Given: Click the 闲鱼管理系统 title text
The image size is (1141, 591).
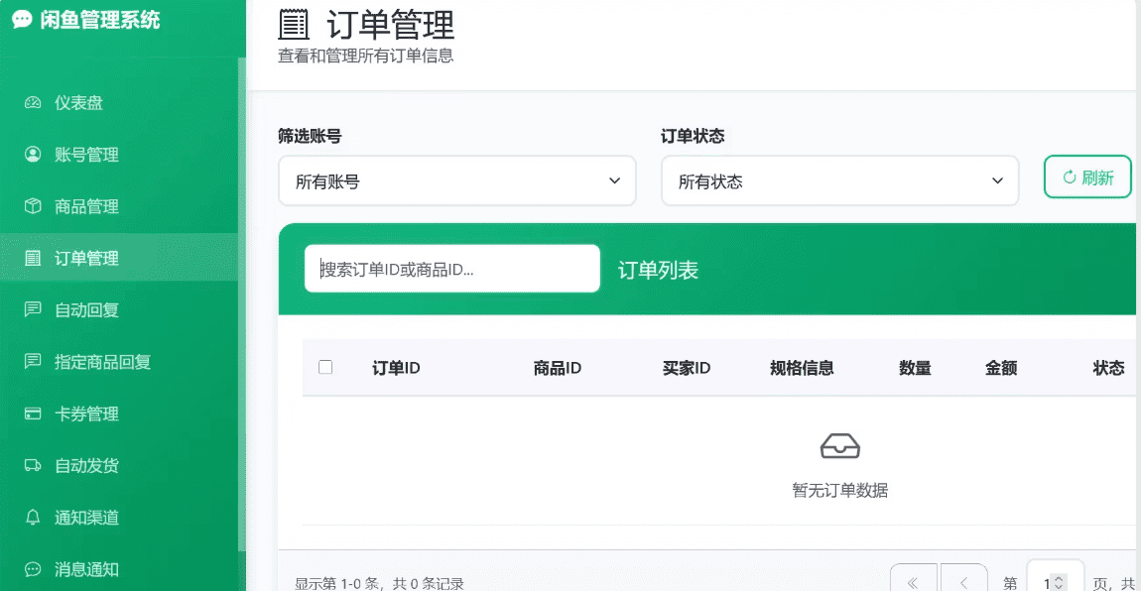Looking at the screenshot, I should (99, 20).
